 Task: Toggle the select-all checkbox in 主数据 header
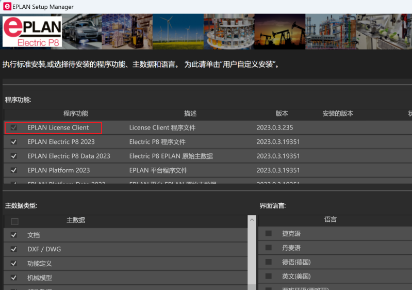pos(14,221)
